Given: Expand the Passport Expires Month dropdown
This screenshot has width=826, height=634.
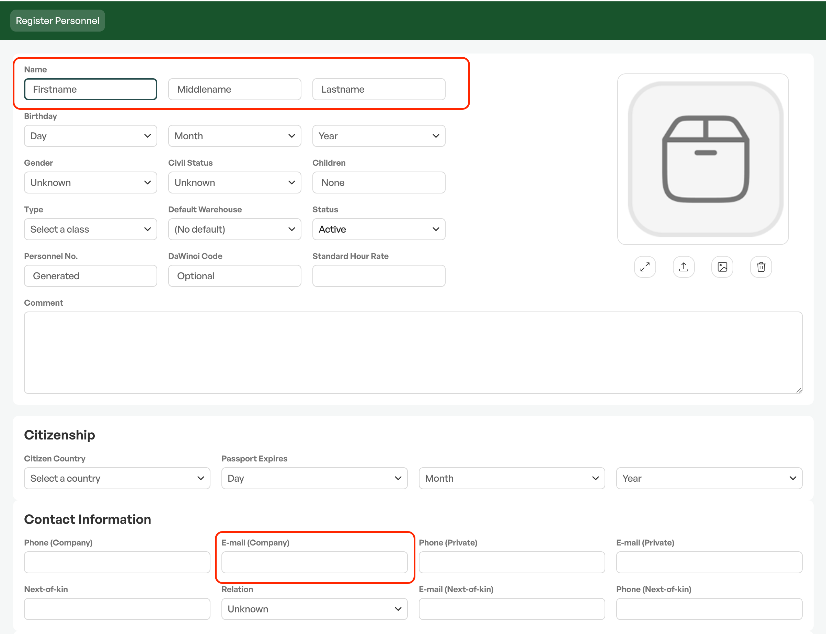Looking at the screenshot, I should [512, 478].
